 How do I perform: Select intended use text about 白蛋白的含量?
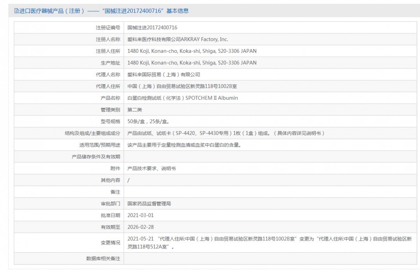[x=184, y=145]
